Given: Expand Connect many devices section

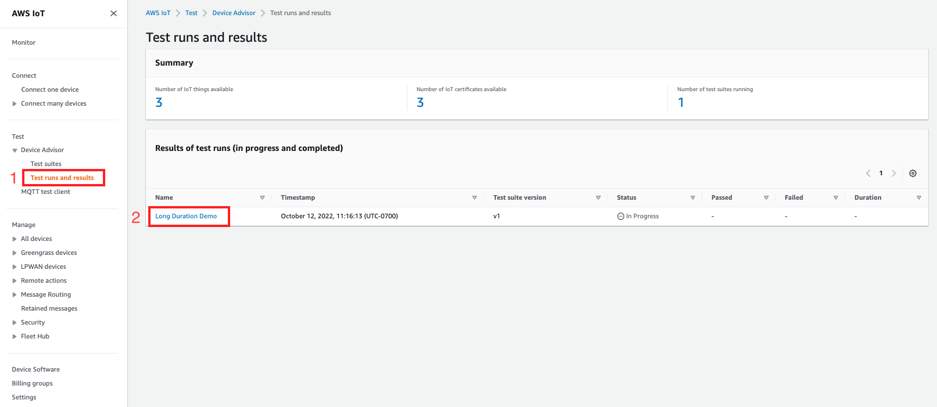Looking at the screenshot, I should click(15, 104).
